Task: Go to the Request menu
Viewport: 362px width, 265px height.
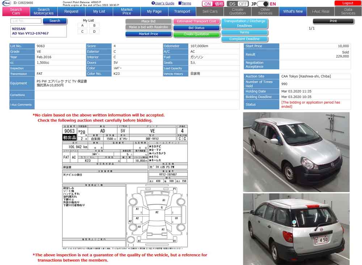Action: 71,11
